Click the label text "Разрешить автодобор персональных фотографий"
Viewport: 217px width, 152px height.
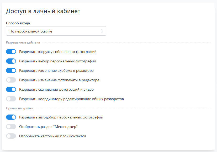[x=61, y=117]
